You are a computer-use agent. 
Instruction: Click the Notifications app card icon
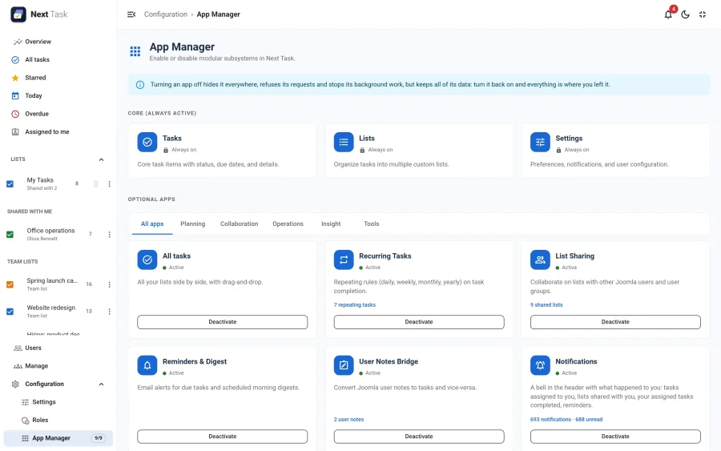[x=540, y=365]
